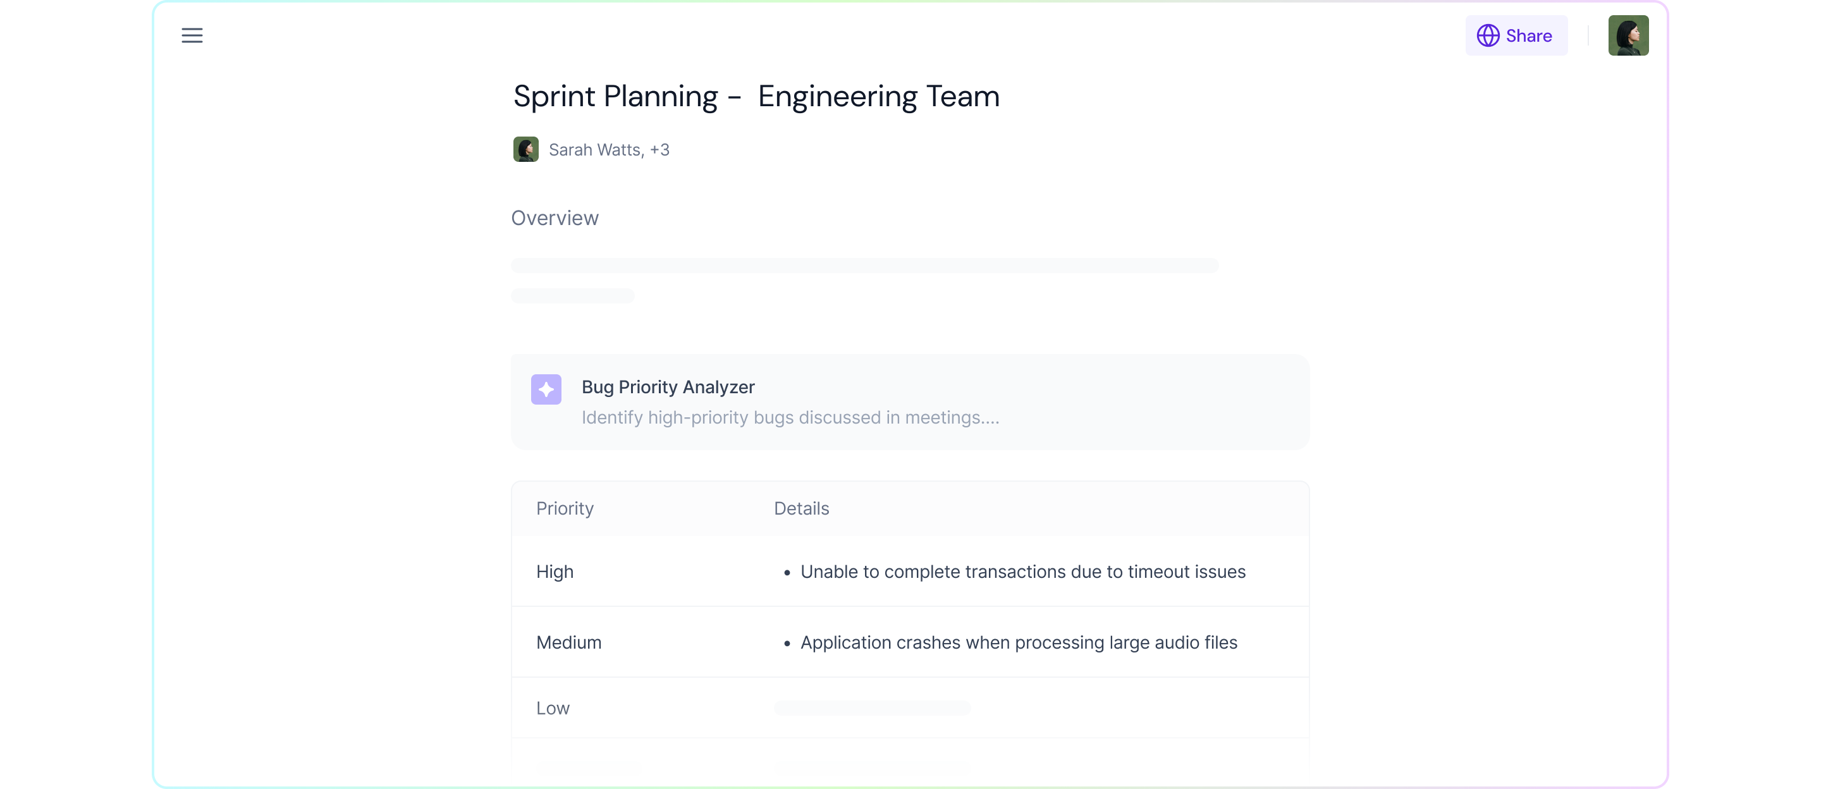The width and height of the screenshot is (1821, 789).
Task: Click the Priority column header
Action: coord(564,508)
